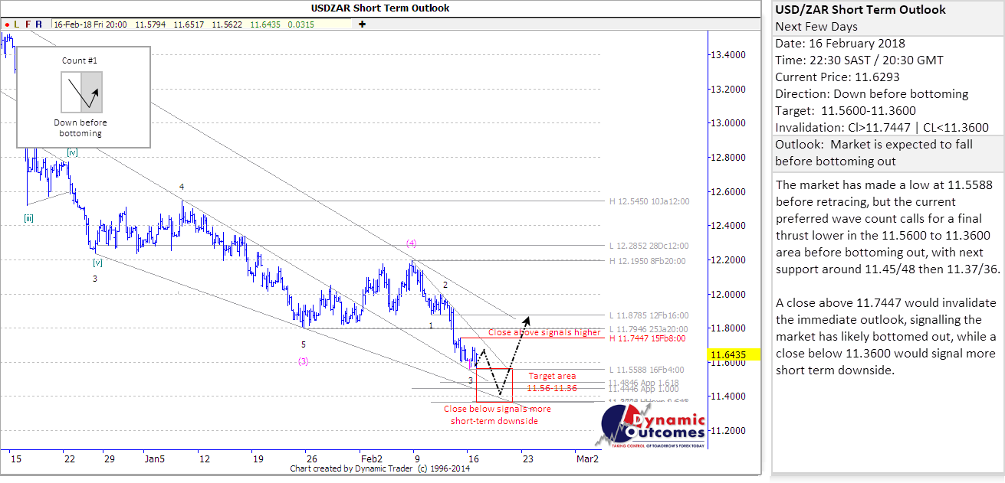This screenshot has height=483, width=1005.
Task: Select the H 12.5450 10Ja12:00 level label
Action: point(649,201)
